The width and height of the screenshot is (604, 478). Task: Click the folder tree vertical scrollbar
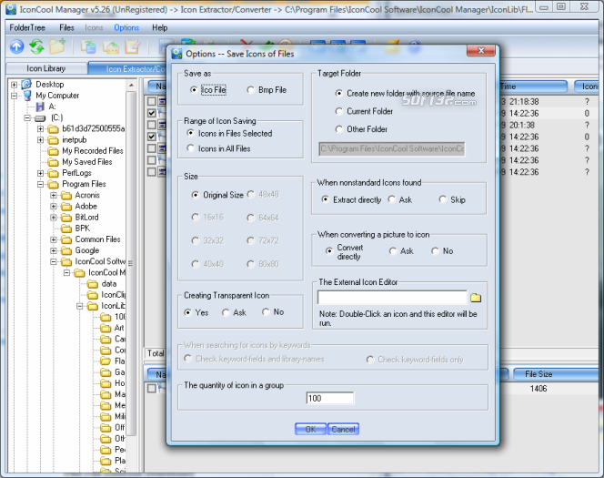pos(131,262)
